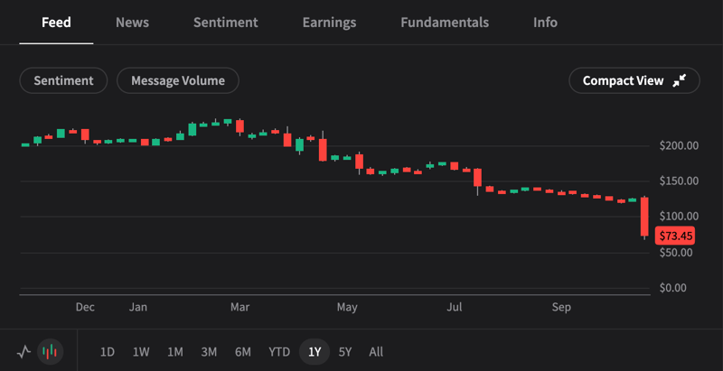Screen dimensions: 723x371
Task: Choose the 1M time range
Action: [x=175, y=352]
